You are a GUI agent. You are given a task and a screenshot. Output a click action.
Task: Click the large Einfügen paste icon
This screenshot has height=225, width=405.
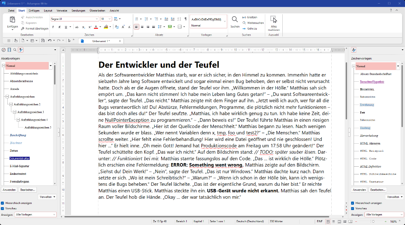(x=13, y=20)
